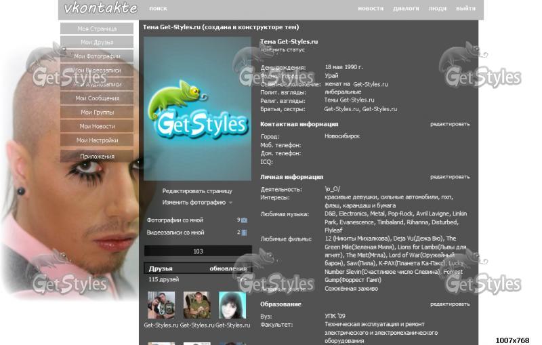Click the birthday 18 мая 1990 г.

pyautogui.click(x=343, y=67)
